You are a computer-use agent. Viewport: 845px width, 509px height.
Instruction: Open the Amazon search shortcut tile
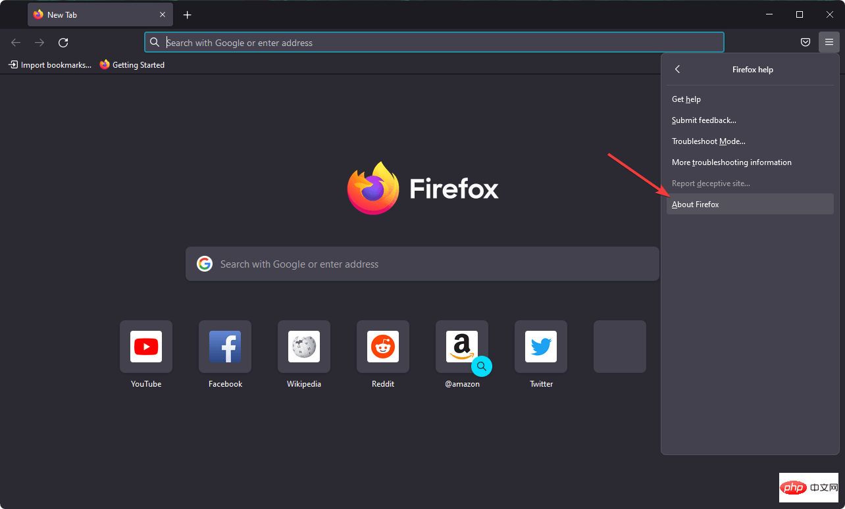tap(462, 347)
